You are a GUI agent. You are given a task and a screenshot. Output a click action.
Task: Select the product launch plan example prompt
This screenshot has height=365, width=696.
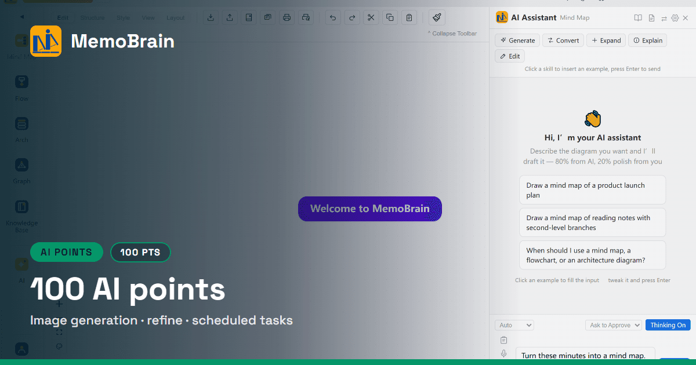(x=592, y=190)
